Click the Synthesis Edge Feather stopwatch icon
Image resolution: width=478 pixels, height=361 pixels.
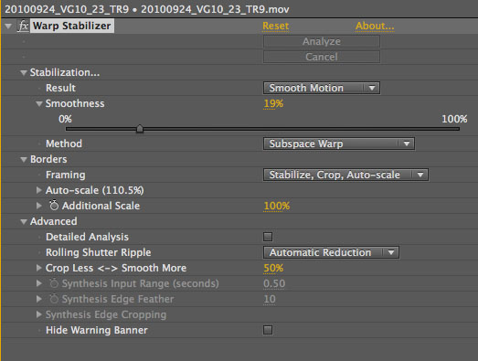[x=54, y=299]
